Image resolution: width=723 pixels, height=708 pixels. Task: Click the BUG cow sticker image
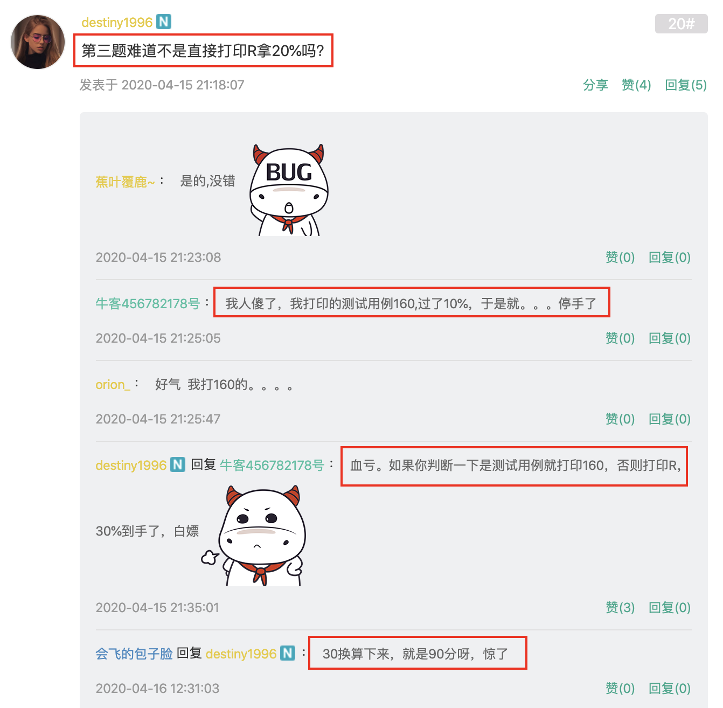point(289,190)
